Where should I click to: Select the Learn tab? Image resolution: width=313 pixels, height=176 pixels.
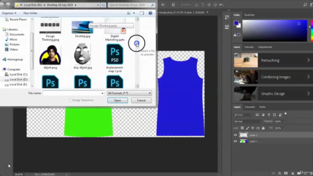point(237,47)
